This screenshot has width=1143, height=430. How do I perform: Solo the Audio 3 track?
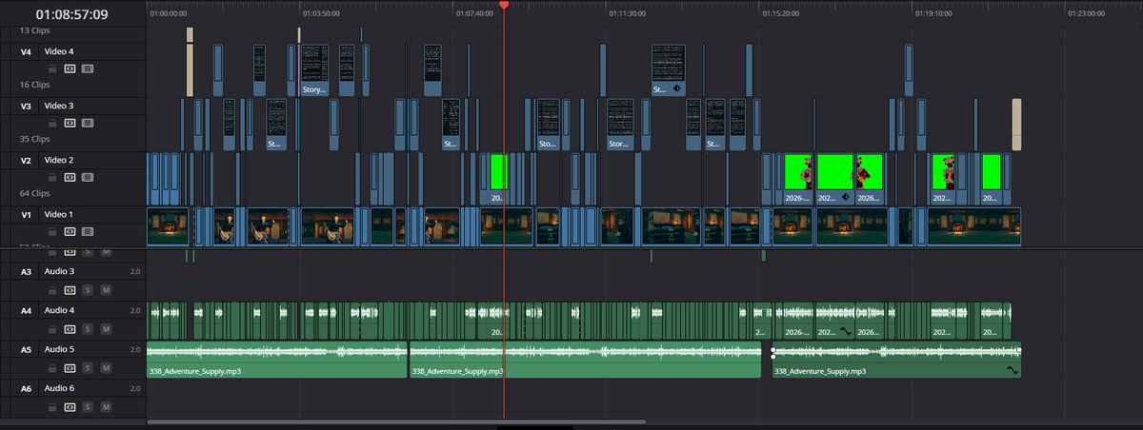tap(88, 289)
